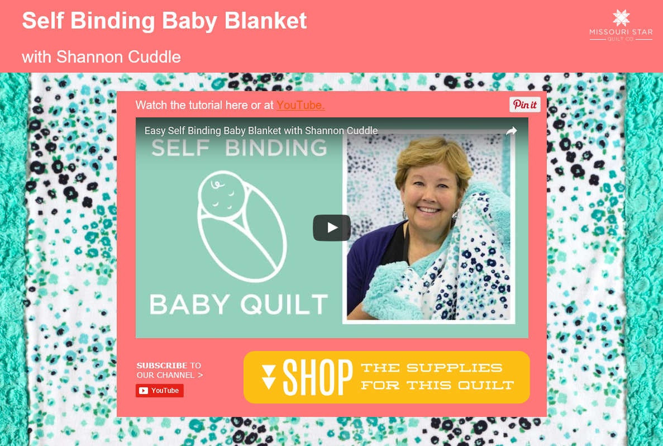
Task: Click "The supplies for this quilt" text
Action: [x=438, y=376]
